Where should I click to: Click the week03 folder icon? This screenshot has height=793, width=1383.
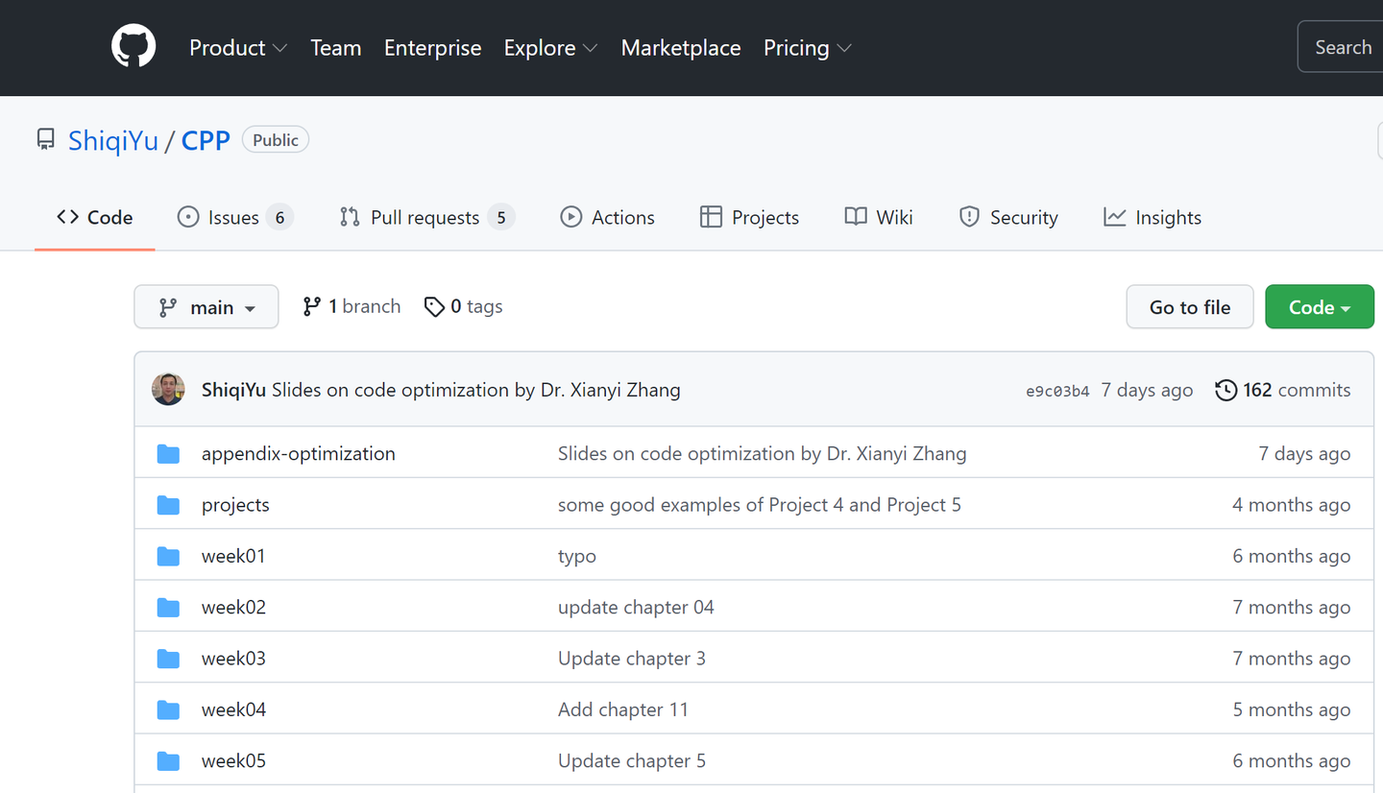pos(168,658)
